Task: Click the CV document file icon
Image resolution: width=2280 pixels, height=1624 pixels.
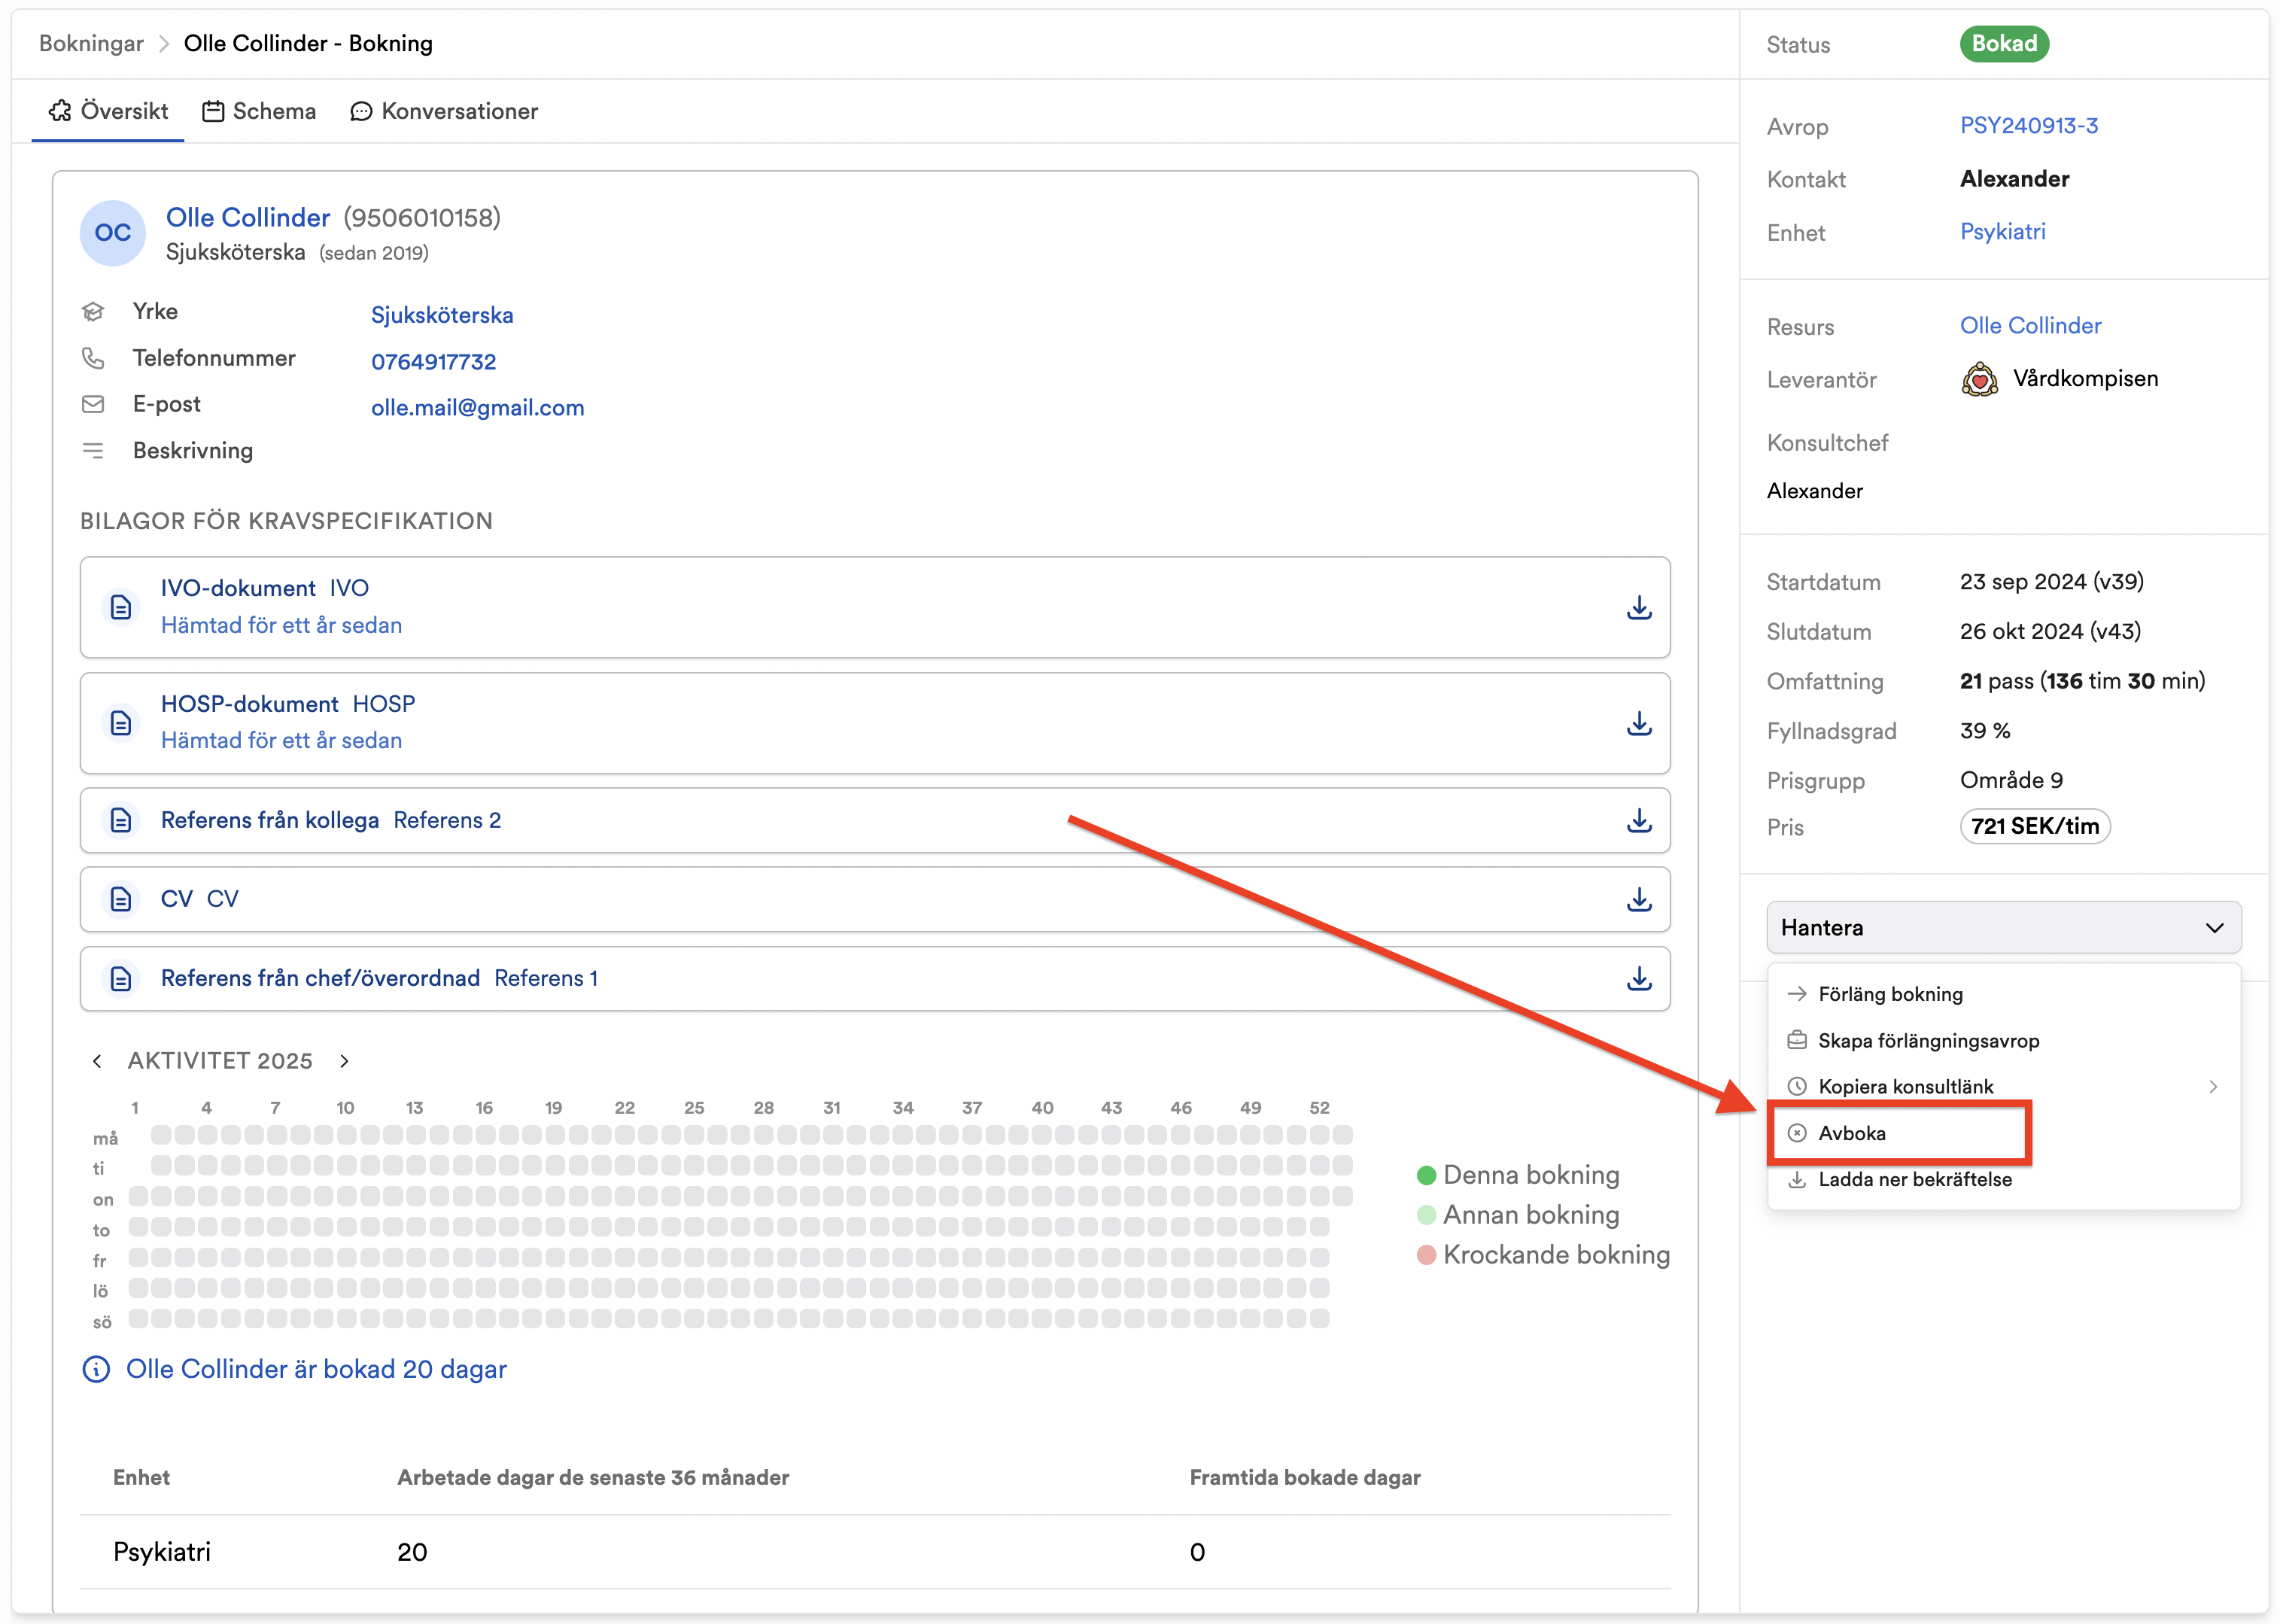Action: pos(121,899)
